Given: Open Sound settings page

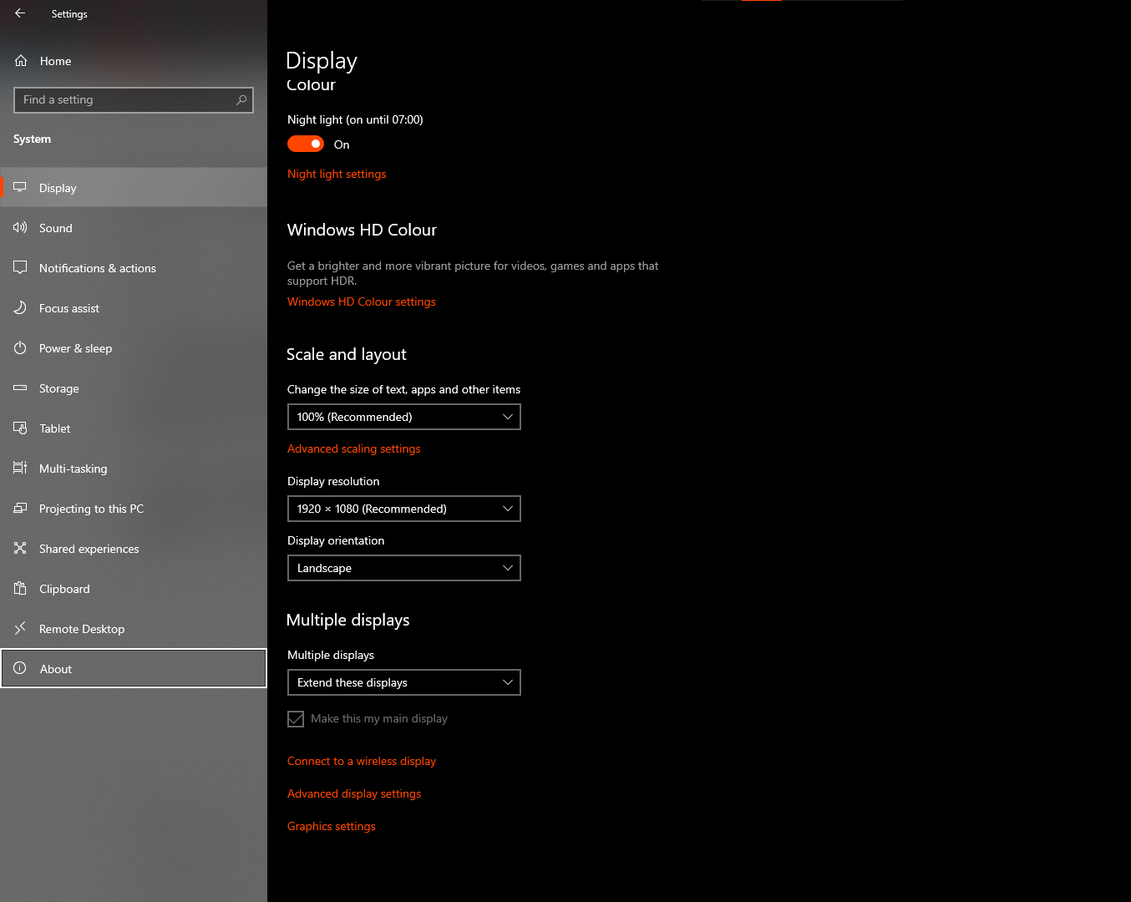Looking at the screenshot, I should [134, 228].
